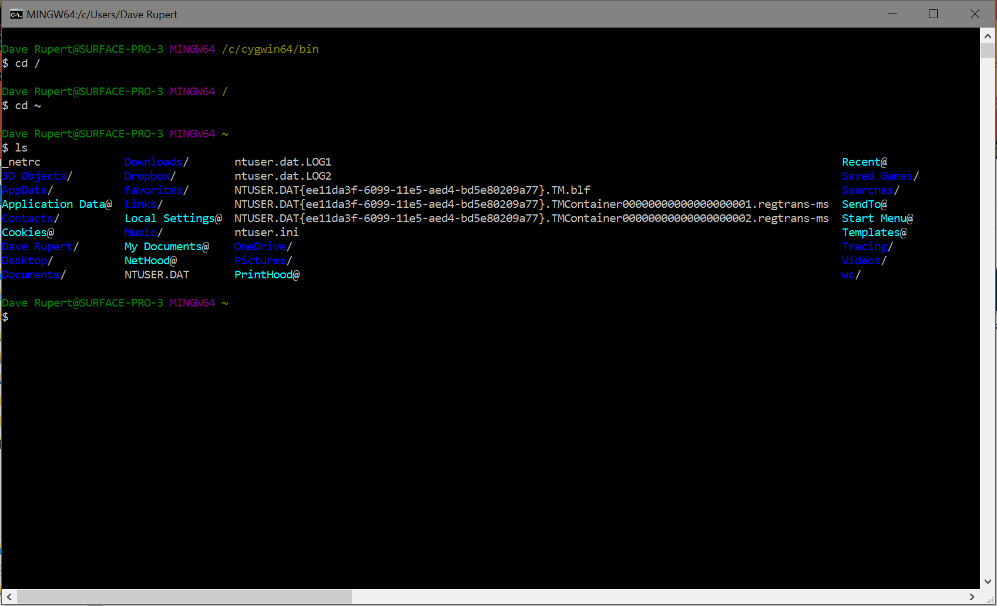The width and height of the screenshot is (997, 606).
Task: Click the 'Application Data@' link name
Action: [x=57, y=204]
